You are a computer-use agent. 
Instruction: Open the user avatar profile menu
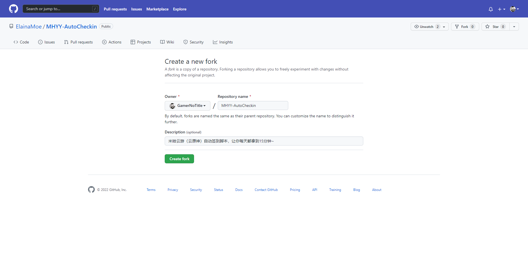click(x=514, y=9)
